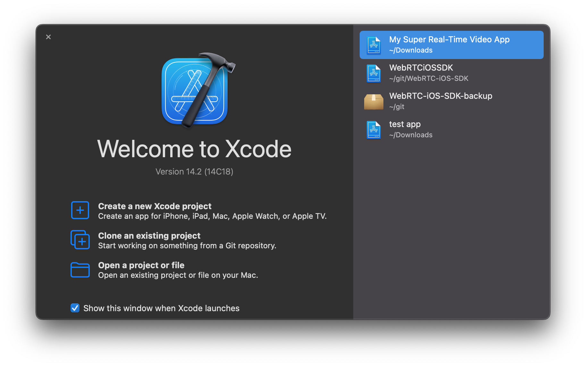This screenshot has height=367, width=586.
Task: Click the '~/git/WebRTC-iOS-SDK' path text
Action: [429, 78]
